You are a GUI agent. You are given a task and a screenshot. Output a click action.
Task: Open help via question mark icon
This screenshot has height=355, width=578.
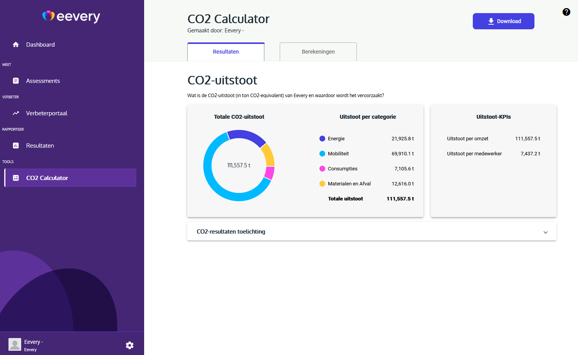566,12
